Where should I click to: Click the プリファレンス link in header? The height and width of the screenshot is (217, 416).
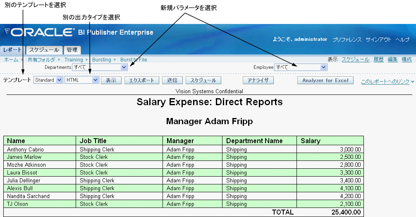tap(347, 40)
